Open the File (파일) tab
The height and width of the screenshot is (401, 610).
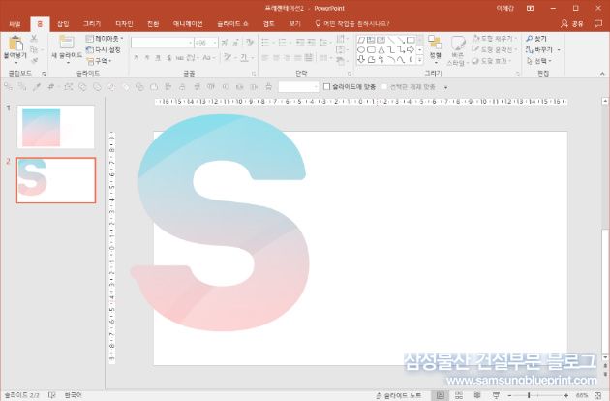pyautogui.click(x=15, y=24)
